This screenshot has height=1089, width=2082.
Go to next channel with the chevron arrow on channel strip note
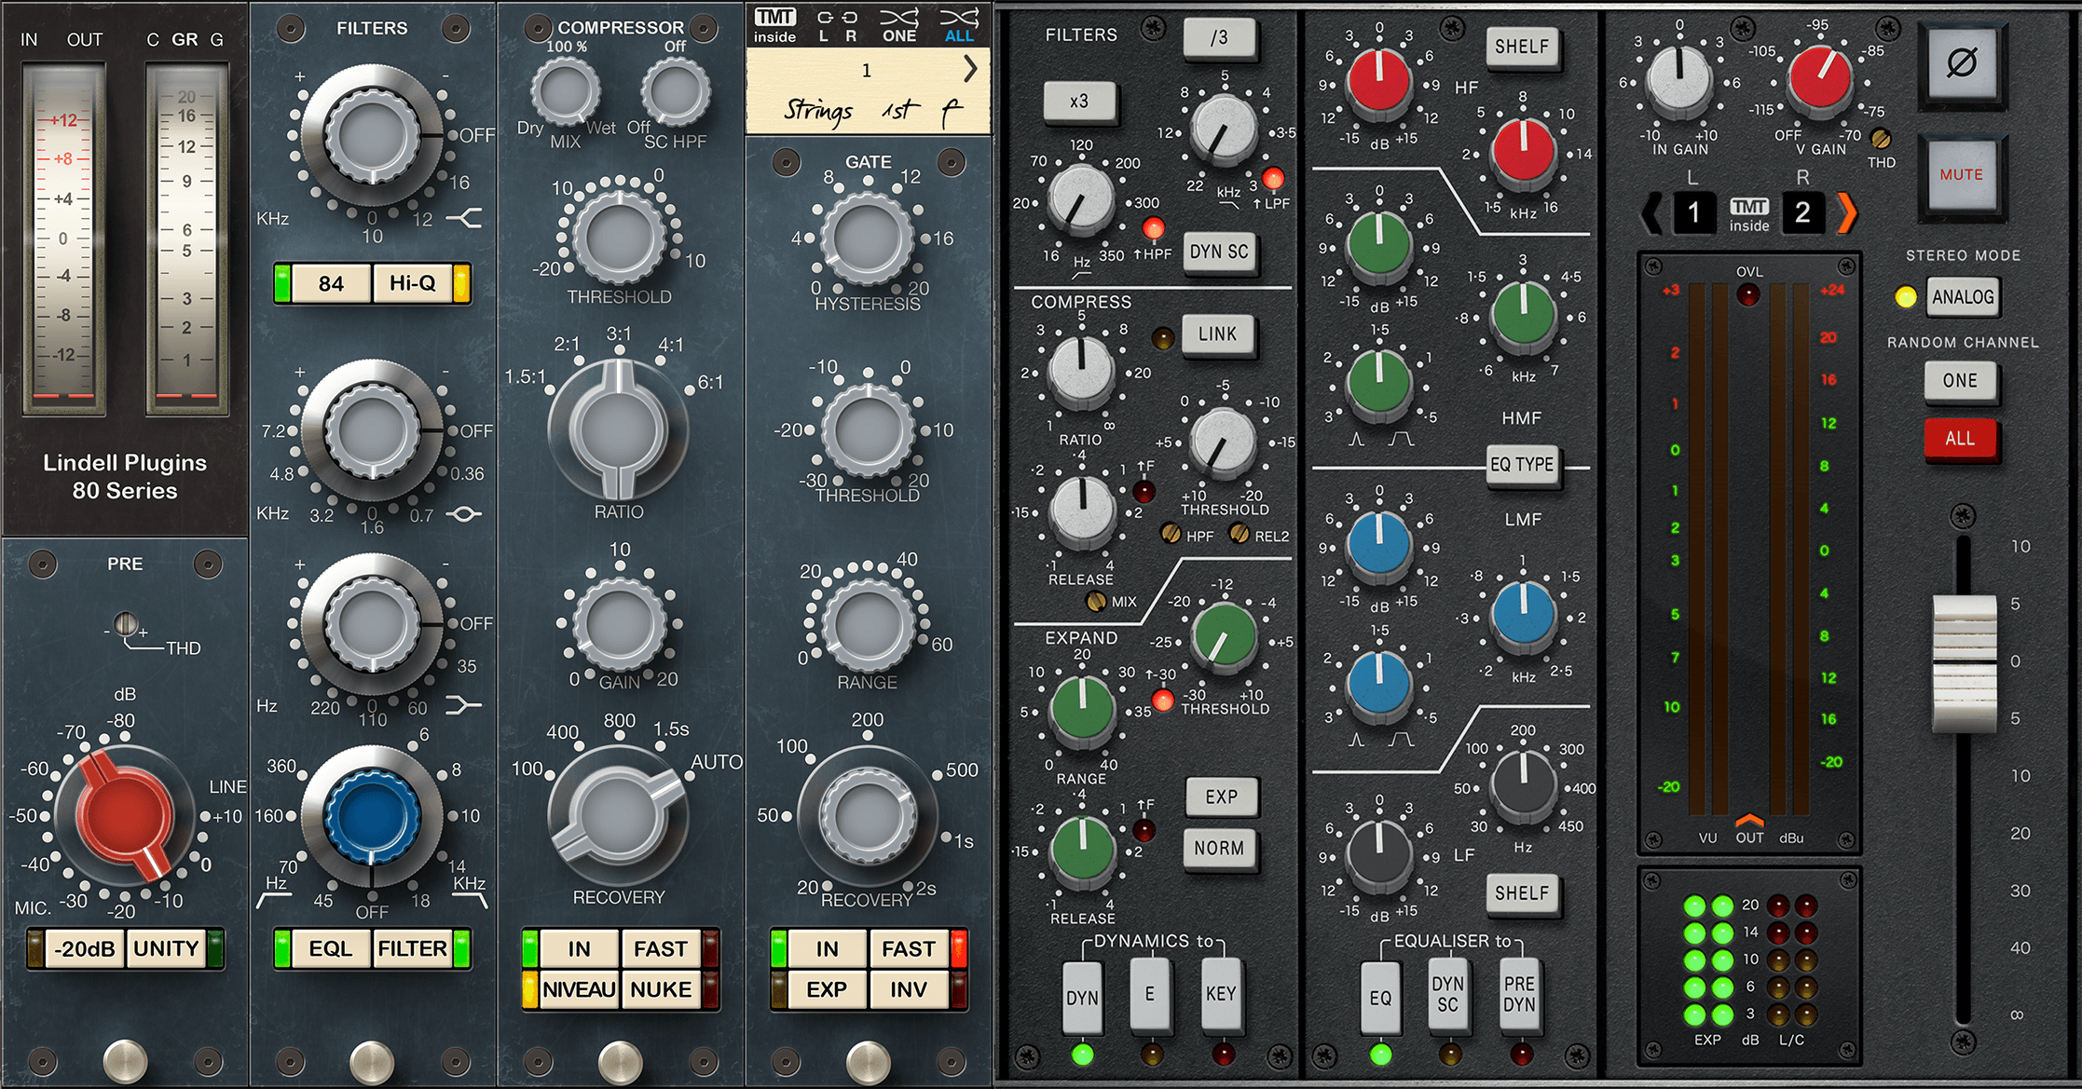point(970,68)
